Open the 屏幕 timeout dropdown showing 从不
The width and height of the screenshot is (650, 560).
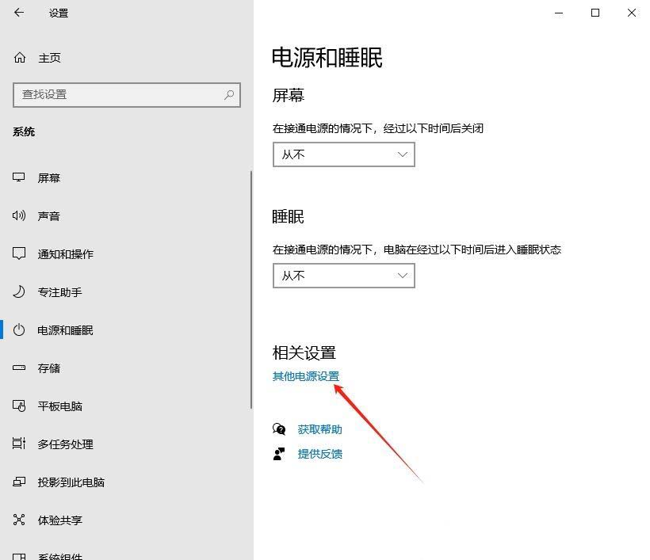point(343,154)
